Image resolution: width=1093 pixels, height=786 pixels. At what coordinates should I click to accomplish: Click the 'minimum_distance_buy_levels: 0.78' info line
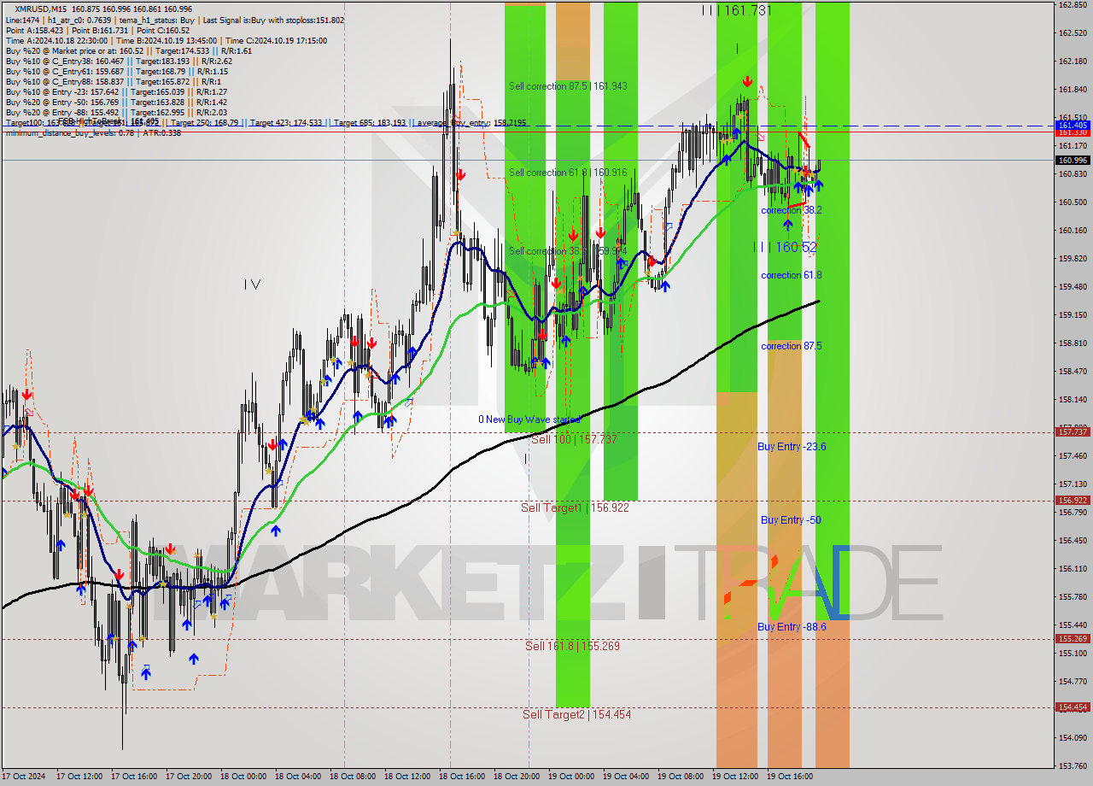(x=93, y=132)
